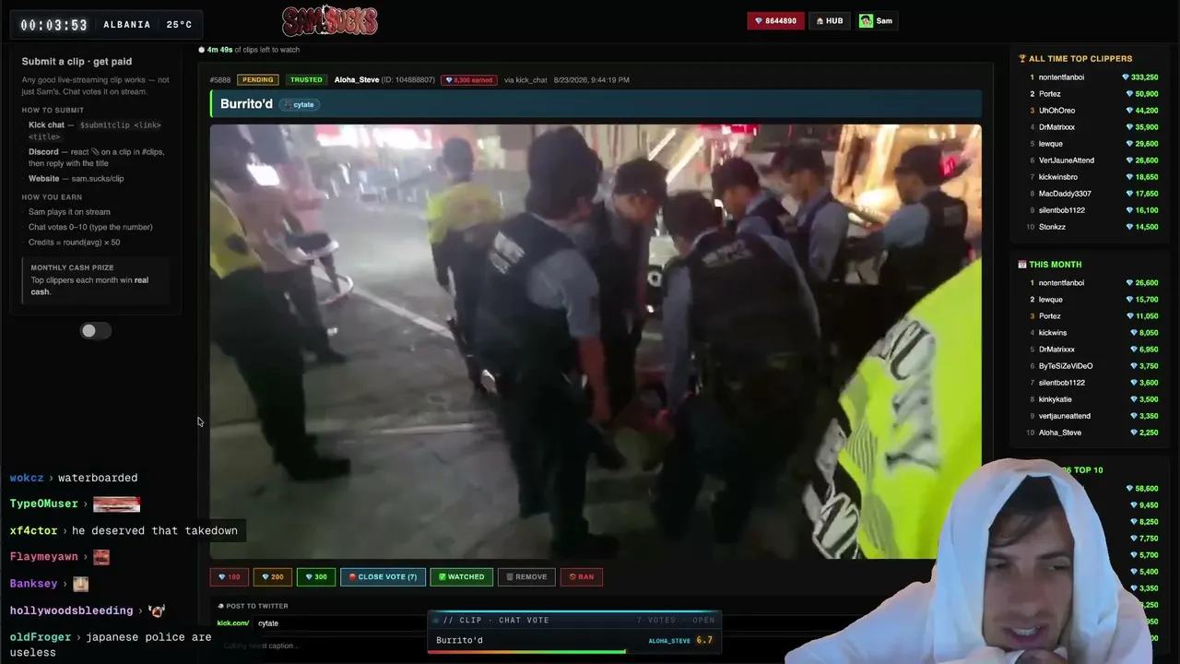Award 100 gems to the clip
1180x664 pixels.
pyautogui.click(x=229, y=577)
